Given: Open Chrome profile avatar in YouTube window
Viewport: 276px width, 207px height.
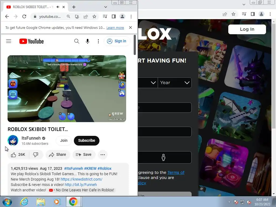Looking at the screenshot, I should point(122,16).
